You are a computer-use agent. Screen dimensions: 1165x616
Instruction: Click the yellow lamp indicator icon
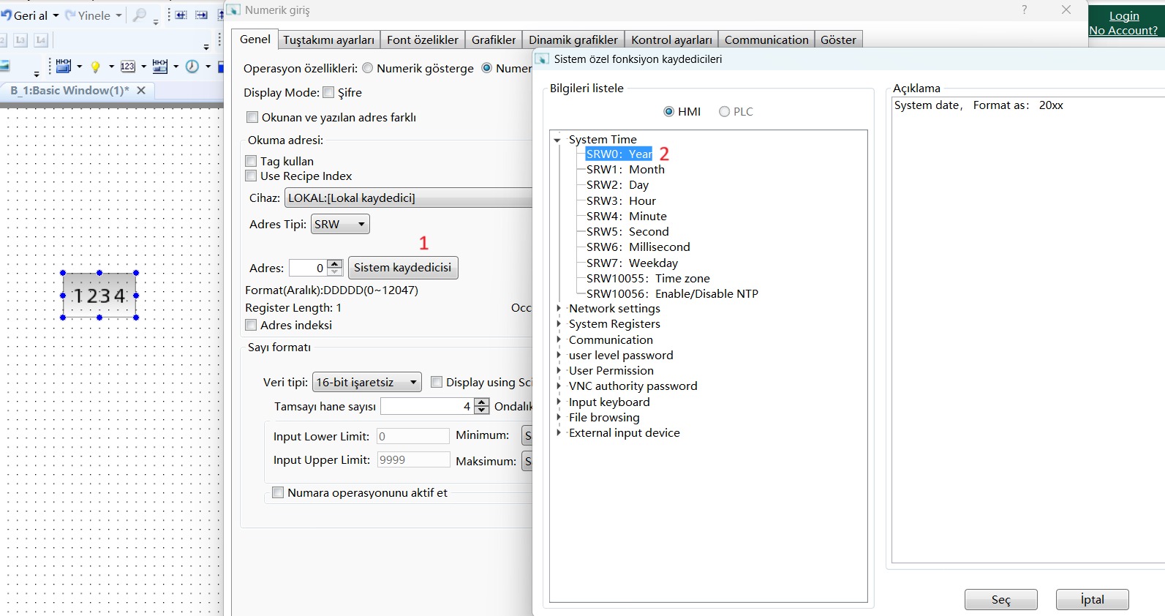(x=95, y=67)
